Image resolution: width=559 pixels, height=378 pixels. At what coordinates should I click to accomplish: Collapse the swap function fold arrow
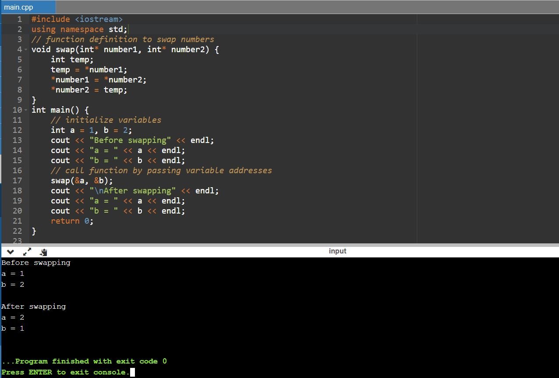pyautogui.click(x=26, y=50)
